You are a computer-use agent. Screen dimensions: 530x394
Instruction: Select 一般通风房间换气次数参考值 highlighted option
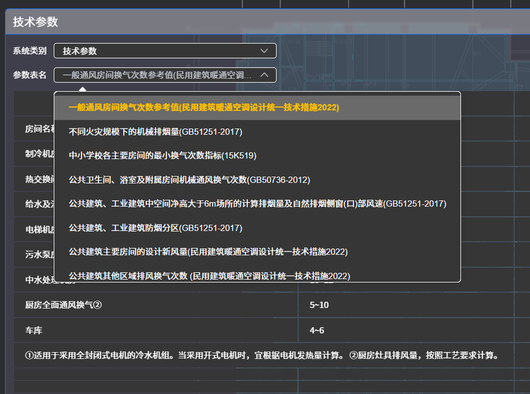point(204,108)
